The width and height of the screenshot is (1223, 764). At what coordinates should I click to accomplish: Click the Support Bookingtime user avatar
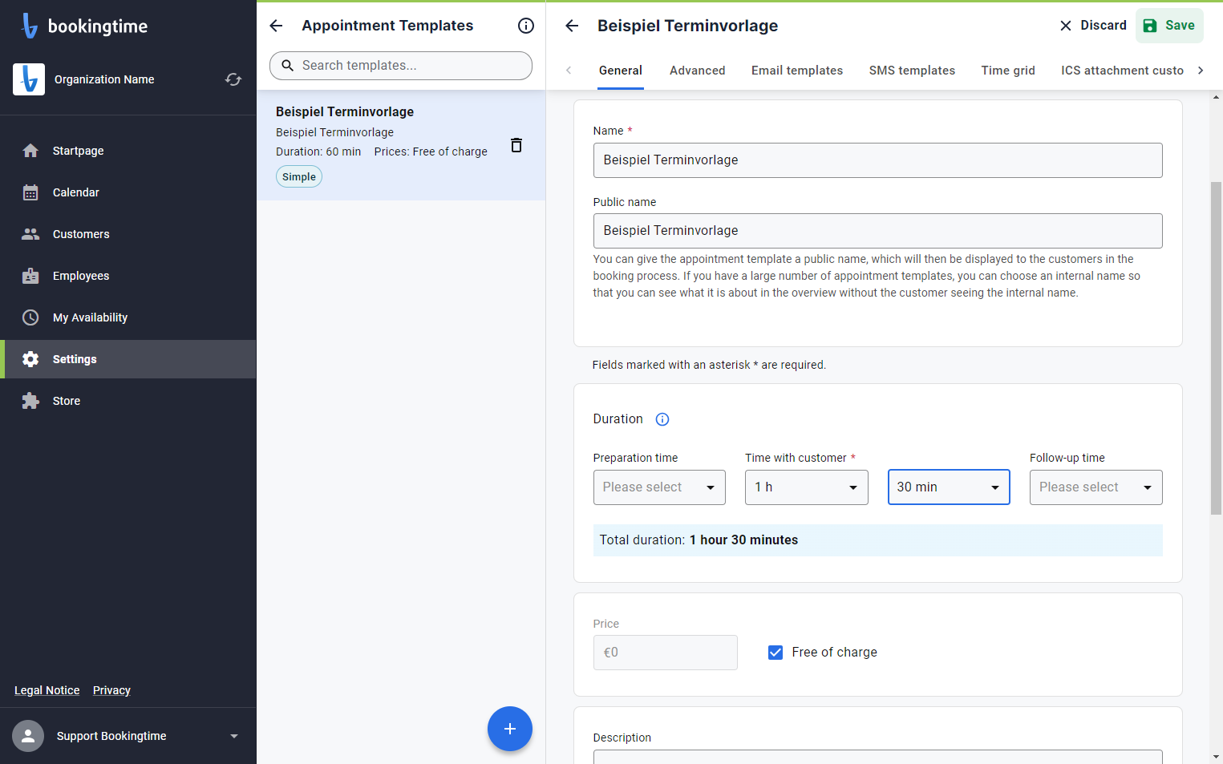pyautogui.click(x=28, y=736)
